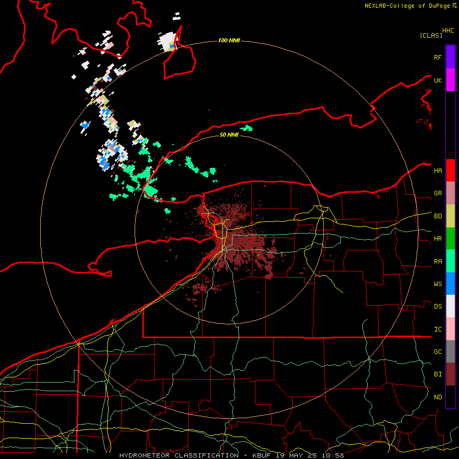Click the HR legend label
The height and width of the screenshot is (459, 459).
(x=438, y=239)
